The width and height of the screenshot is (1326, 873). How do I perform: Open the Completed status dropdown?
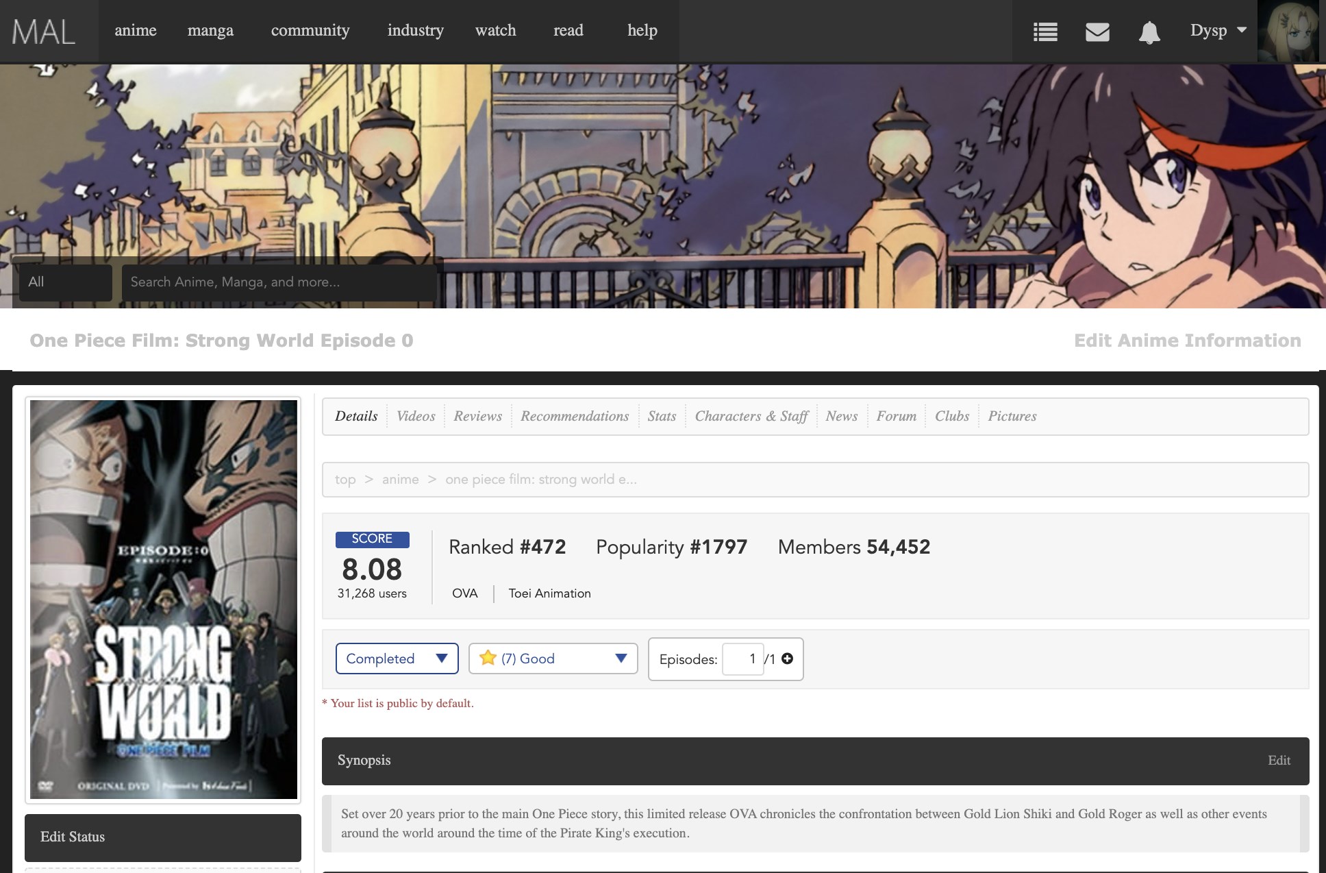pyautogui.click(x=397, y=659)
